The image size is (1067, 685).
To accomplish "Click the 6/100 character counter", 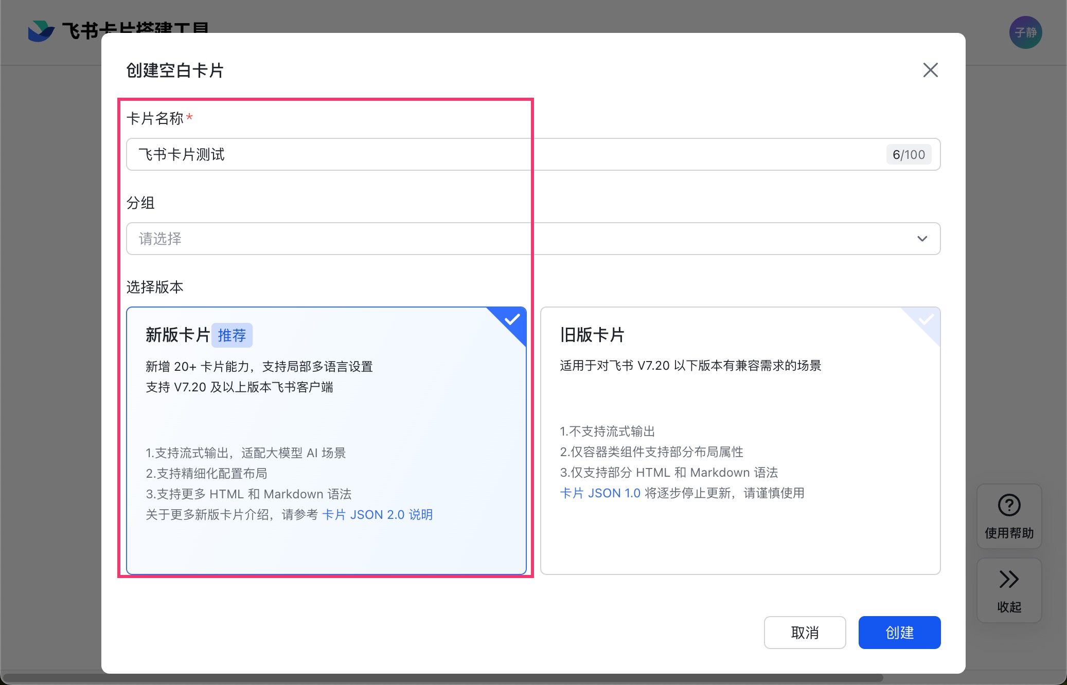I will (909, 154).
